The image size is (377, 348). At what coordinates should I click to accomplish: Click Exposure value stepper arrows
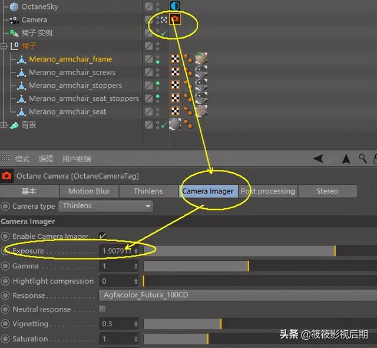pyautogui.click(x=136, y=251)
